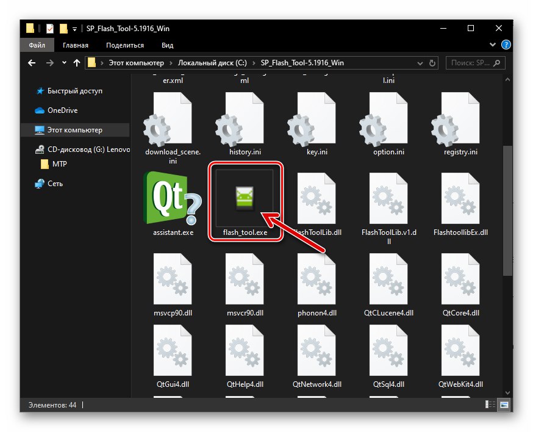This screenshot has height=432, width=533.
Task: Select the QtGui4.dll file icon
Action: [173, 350]
